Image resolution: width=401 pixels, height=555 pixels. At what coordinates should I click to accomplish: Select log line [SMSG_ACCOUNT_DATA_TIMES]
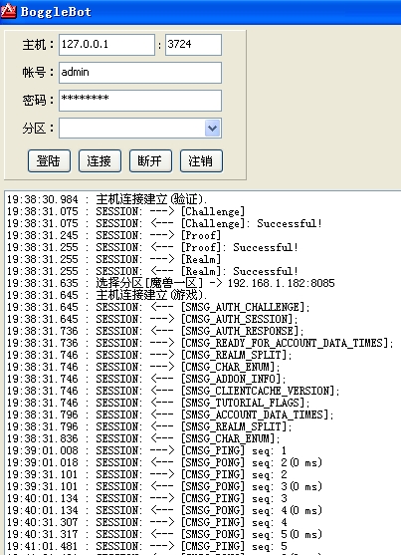coord(170,415)
